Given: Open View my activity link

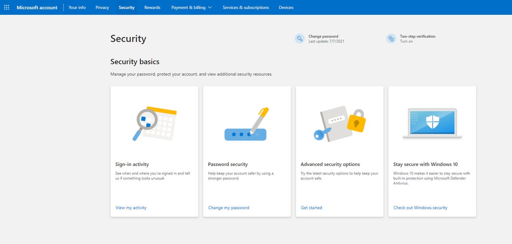Looking at the screenshot, I should coord(131,208).
